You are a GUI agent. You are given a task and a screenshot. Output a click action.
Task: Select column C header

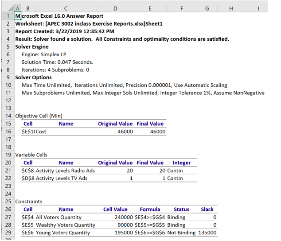66,8
